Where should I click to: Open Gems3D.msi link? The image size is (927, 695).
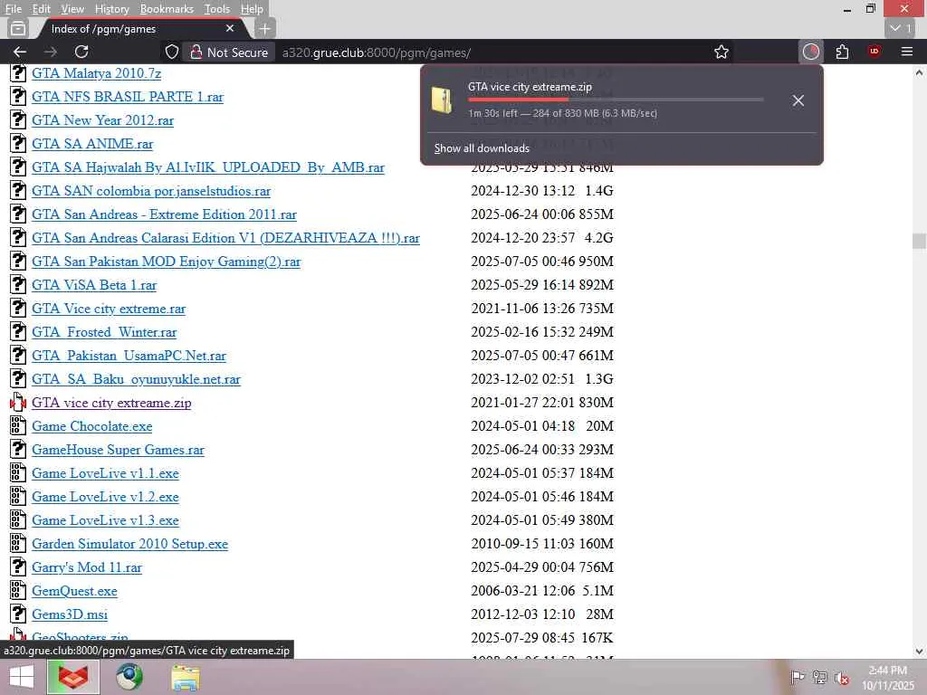[x=70, y=614]
